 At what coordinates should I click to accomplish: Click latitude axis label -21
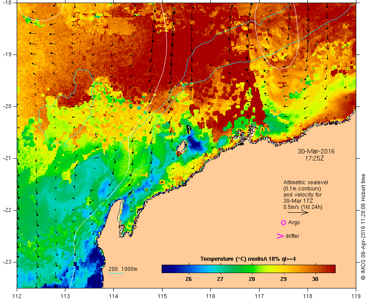click(6, 158)
